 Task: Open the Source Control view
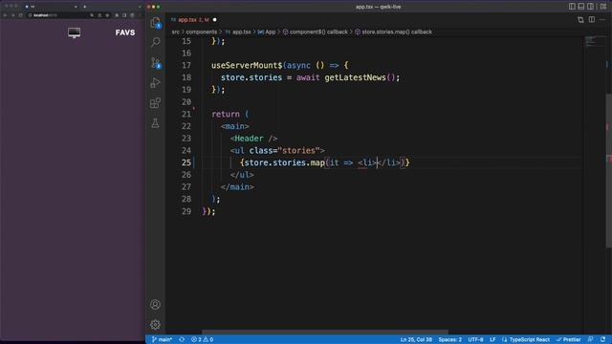155,62
